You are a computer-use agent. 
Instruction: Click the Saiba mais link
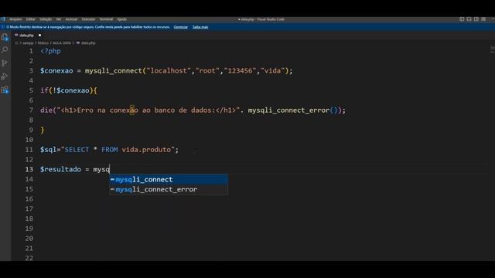coord(200,27)
